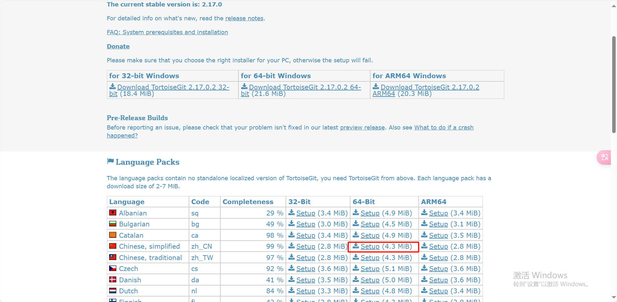Click the 'for 64-bit Windows' header
The width and height of the screenshot is (617, 302).
[x=276, y=76]
